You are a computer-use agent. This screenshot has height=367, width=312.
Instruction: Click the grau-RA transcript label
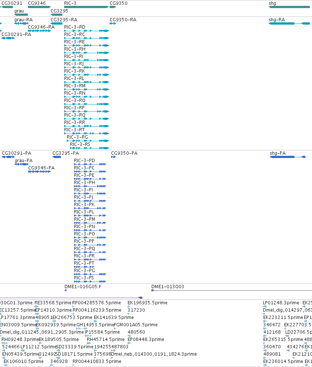click(23, 20)
